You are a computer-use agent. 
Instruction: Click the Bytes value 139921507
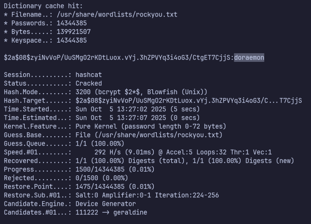pyautogui.click(x=73, y=32)
